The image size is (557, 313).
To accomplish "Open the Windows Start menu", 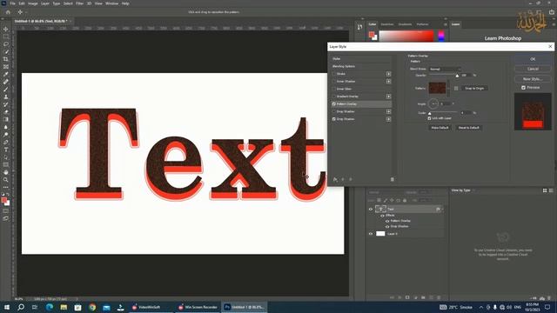I will [x=6, y=307].
